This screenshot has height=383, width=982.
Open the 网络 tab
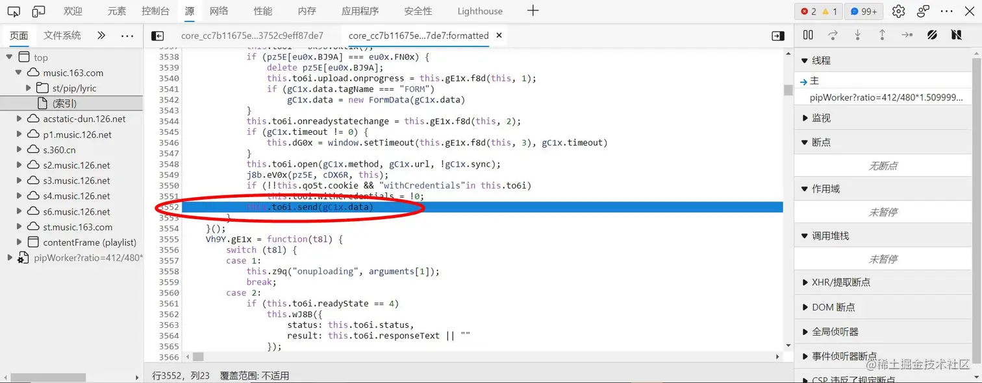[x=219, y=11]
